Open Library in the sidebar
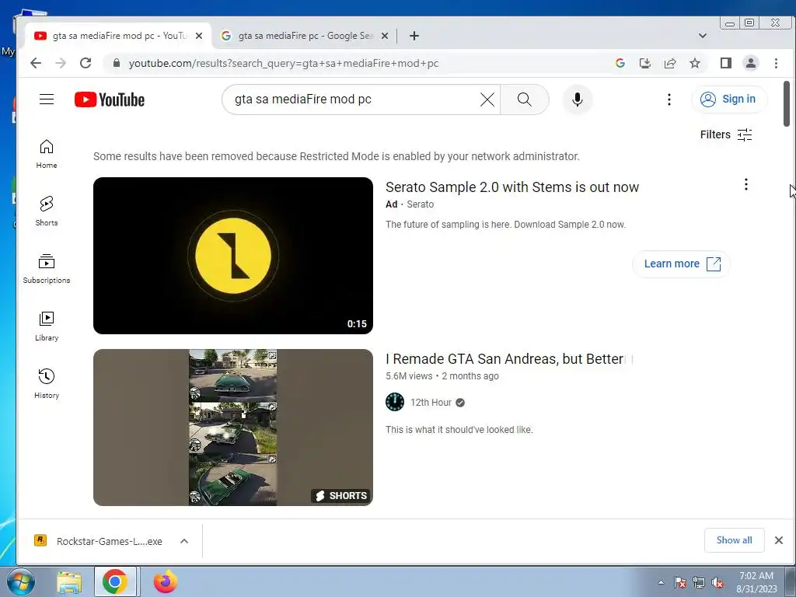 point(47,326)
